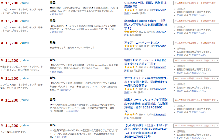The width and height of the screenshot is (219, 139).
Task: Click 続きを読む in 誠実オンラインショップ description
Action: pyautogui.click(x=74, y=111)
